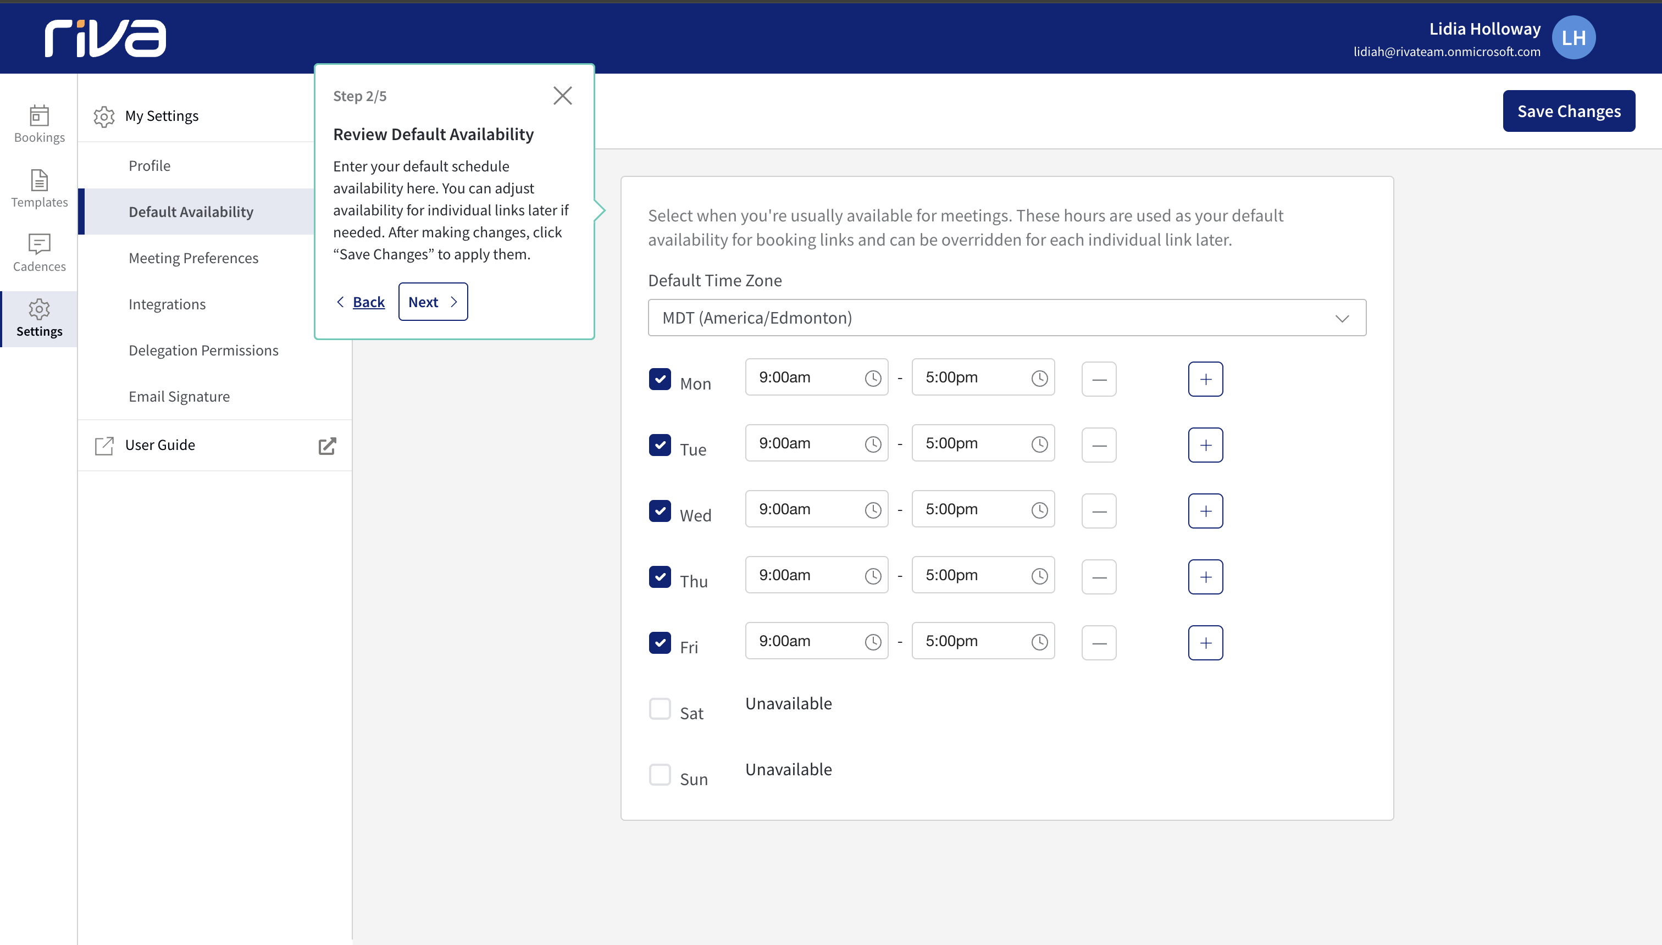
Task: Open Email Signature settings
Action: pos(179,396)
